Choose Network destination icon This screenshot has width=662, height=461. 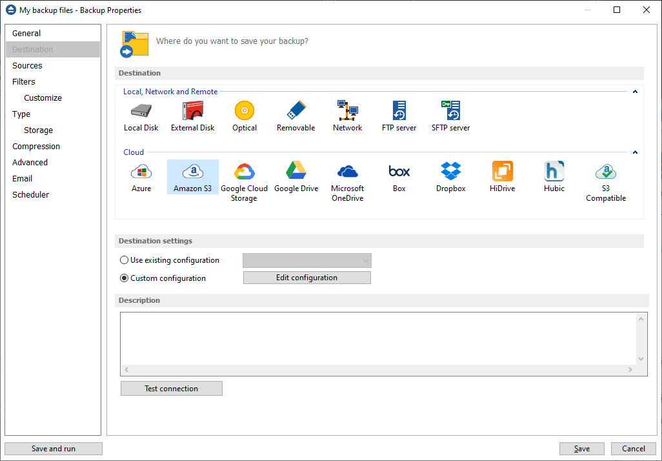pos(348,116)
